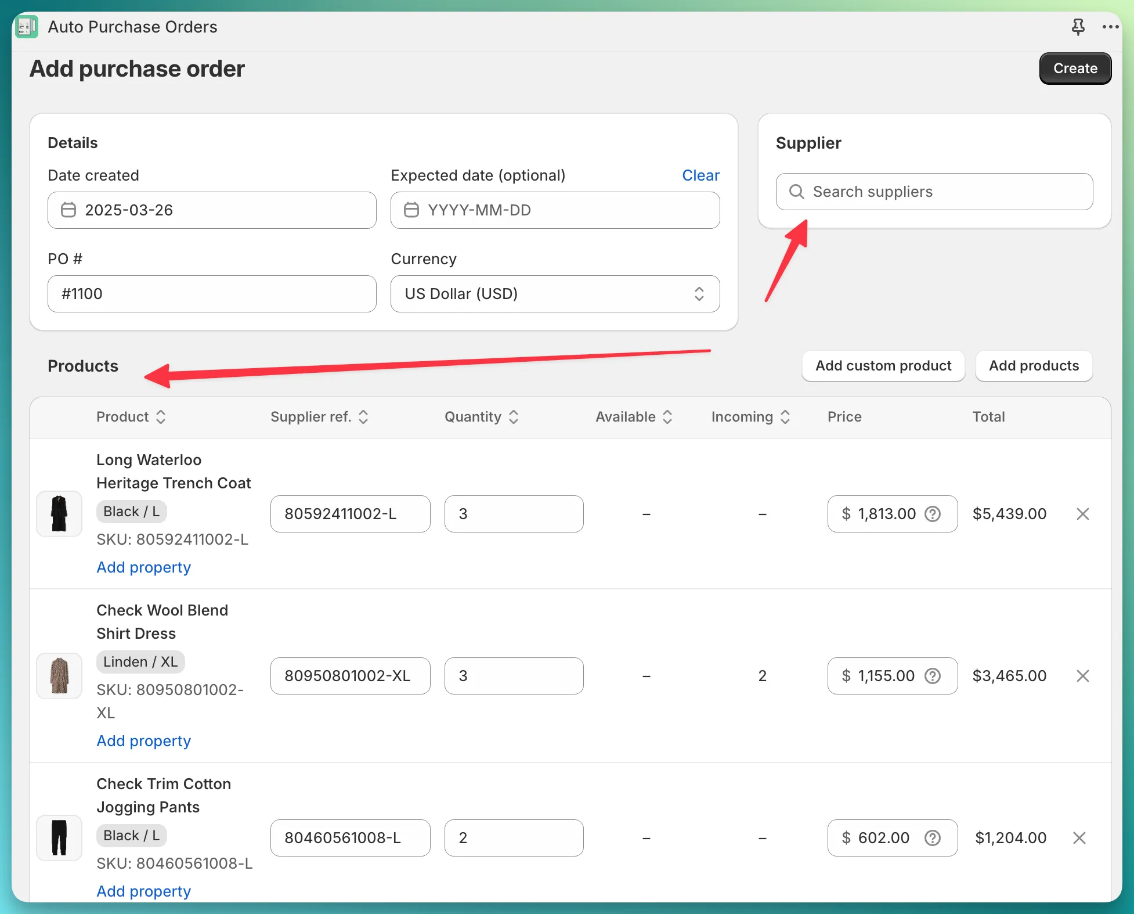
Task: Edit quantity for Trench Coat row
Action: pyautogui.click(x=514, y=514)
